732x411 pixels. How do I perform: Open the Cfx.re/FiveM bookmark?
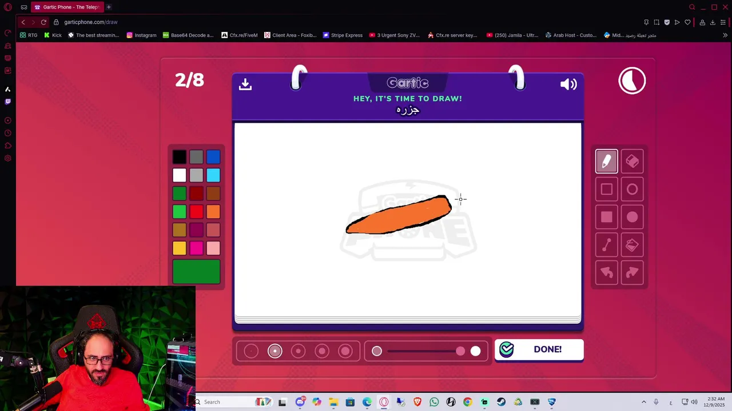point(239,35)
